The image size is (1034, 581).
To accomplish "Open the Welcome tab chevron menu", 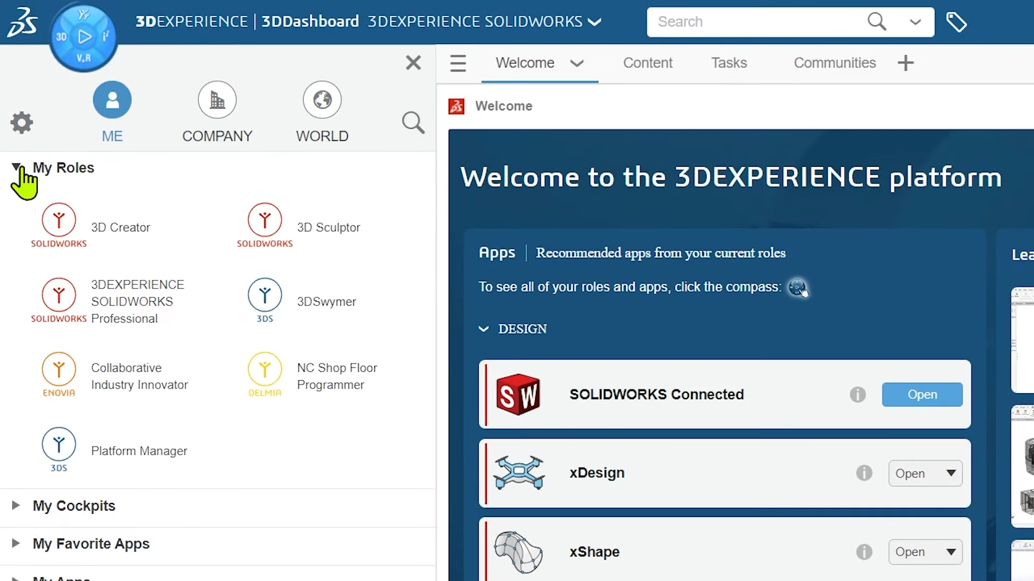I will click(x=577, y=63).
